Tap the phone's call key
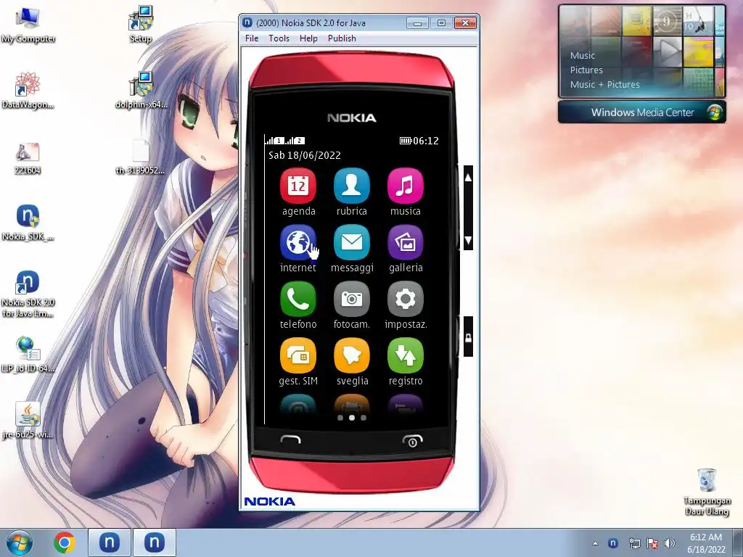 pos(290,440)
